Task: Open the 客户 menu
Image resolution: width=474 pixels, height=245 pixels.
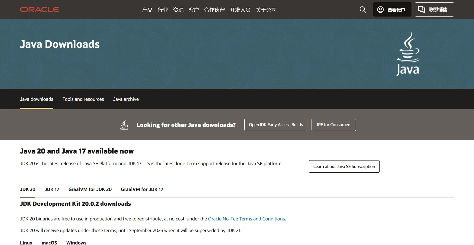Action: point(194,10)
